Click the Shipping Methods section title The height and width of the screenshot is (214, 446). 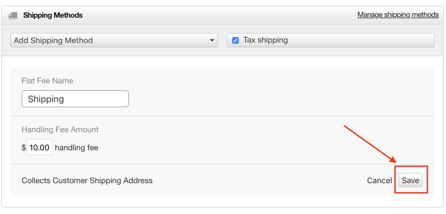53,16
